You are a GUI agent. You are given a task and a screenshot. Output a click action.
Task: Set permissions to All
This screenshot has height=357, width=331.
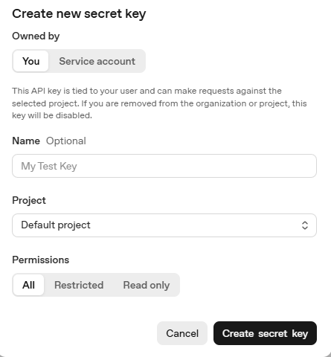pos(28,285)
